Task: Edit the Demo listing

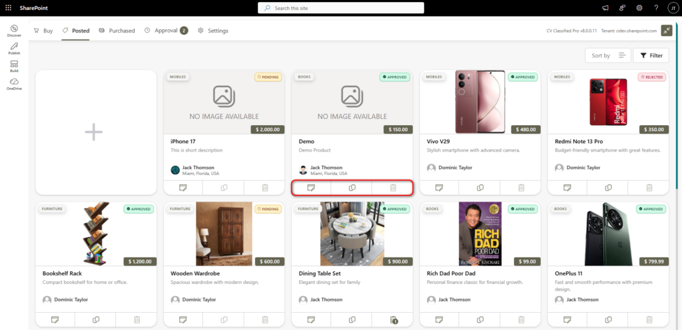Action: click(x=311, y=188)
